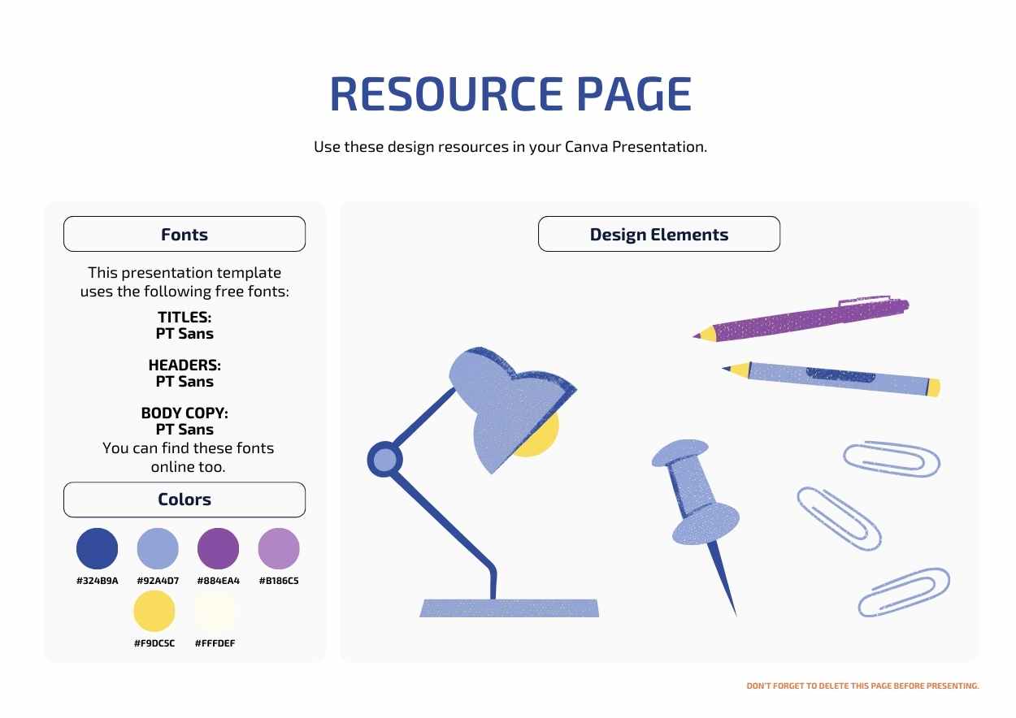Choose the purple #884EA4 color circle
This screenshot has height=718, width=1016.
point(218,548)
